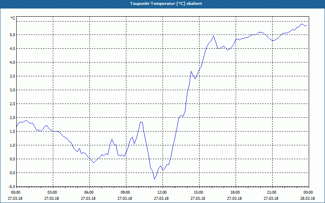The width and height of the screenshot is (325, 203).
Task: Click the 18:00 time label
Action: [235, 192]
